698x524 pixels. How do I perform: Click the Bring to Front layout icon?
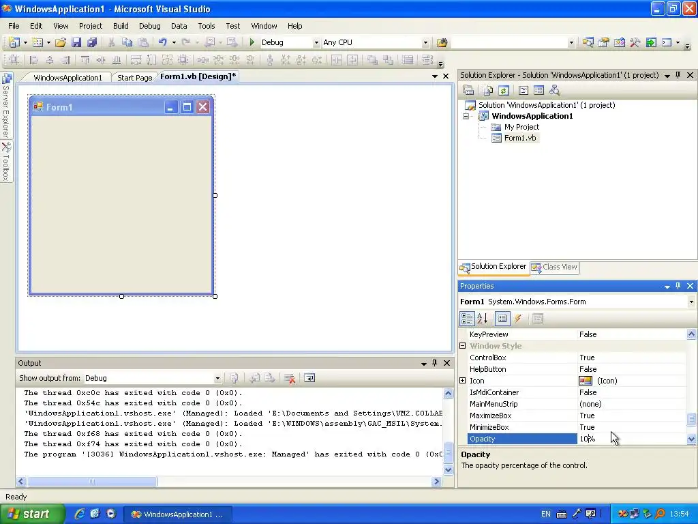click(x=372, y=59)
